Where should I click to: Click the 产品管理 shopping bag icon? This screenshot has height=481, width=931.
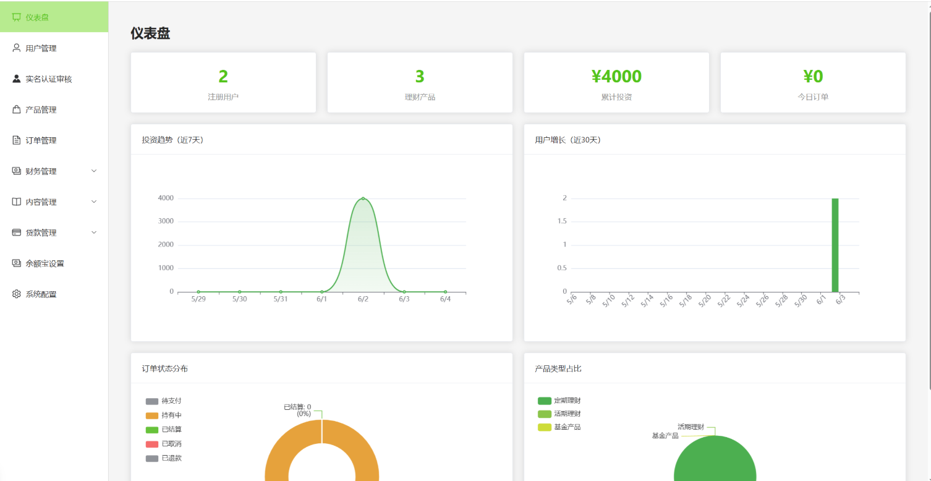[x=17, y=109]
